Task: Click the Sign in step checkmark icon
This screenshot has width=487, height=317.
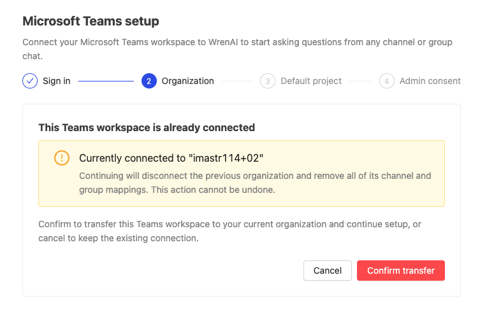Action: 30,81
